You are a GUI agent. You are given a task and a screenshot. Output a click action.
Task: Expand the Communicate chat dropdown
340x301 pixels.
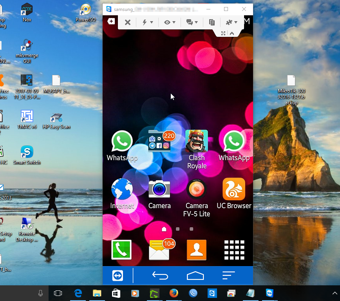[192, 22]
